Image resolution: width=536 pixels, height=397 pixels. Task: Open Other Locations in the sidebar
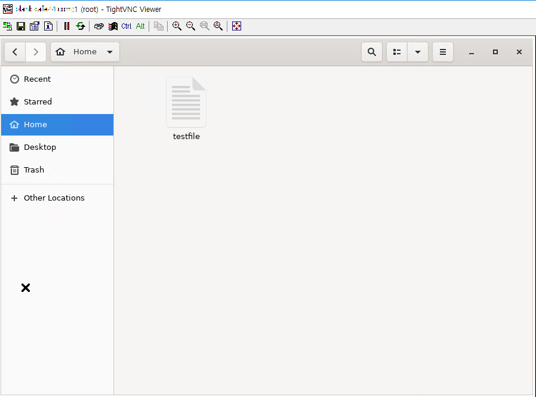click(x=54, y=198)
